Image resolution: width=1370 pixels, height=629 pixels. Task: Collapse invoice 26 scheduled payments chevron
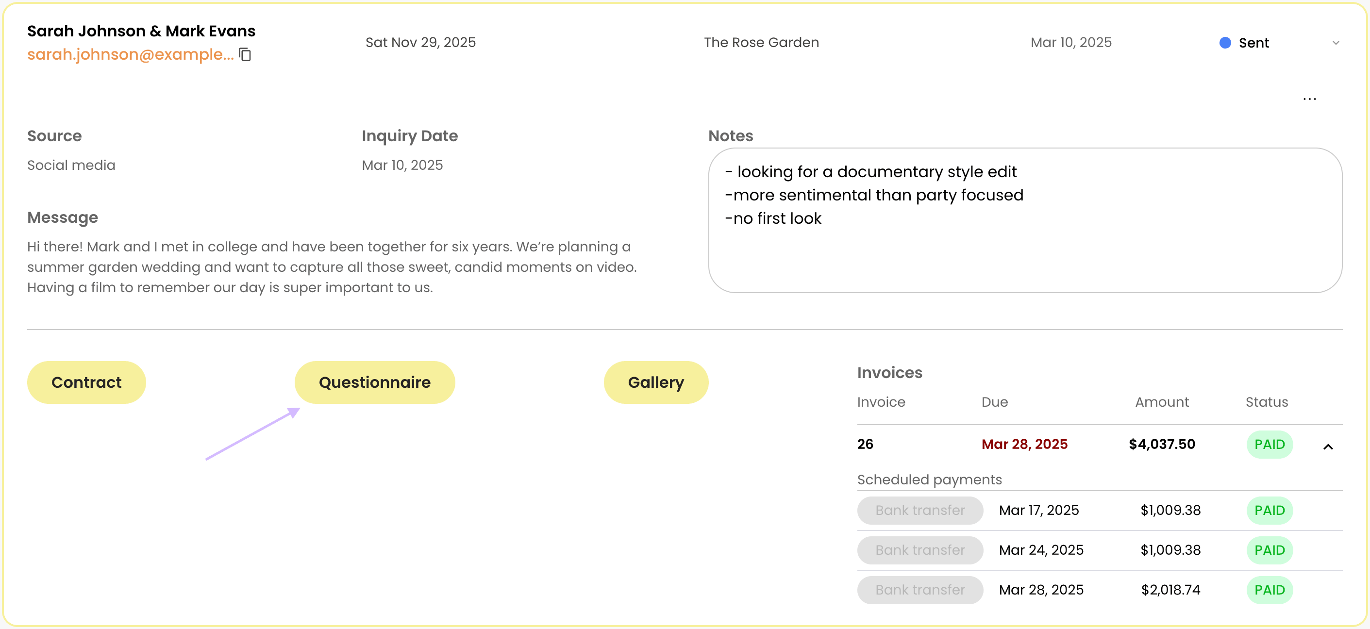point(1327,447)
